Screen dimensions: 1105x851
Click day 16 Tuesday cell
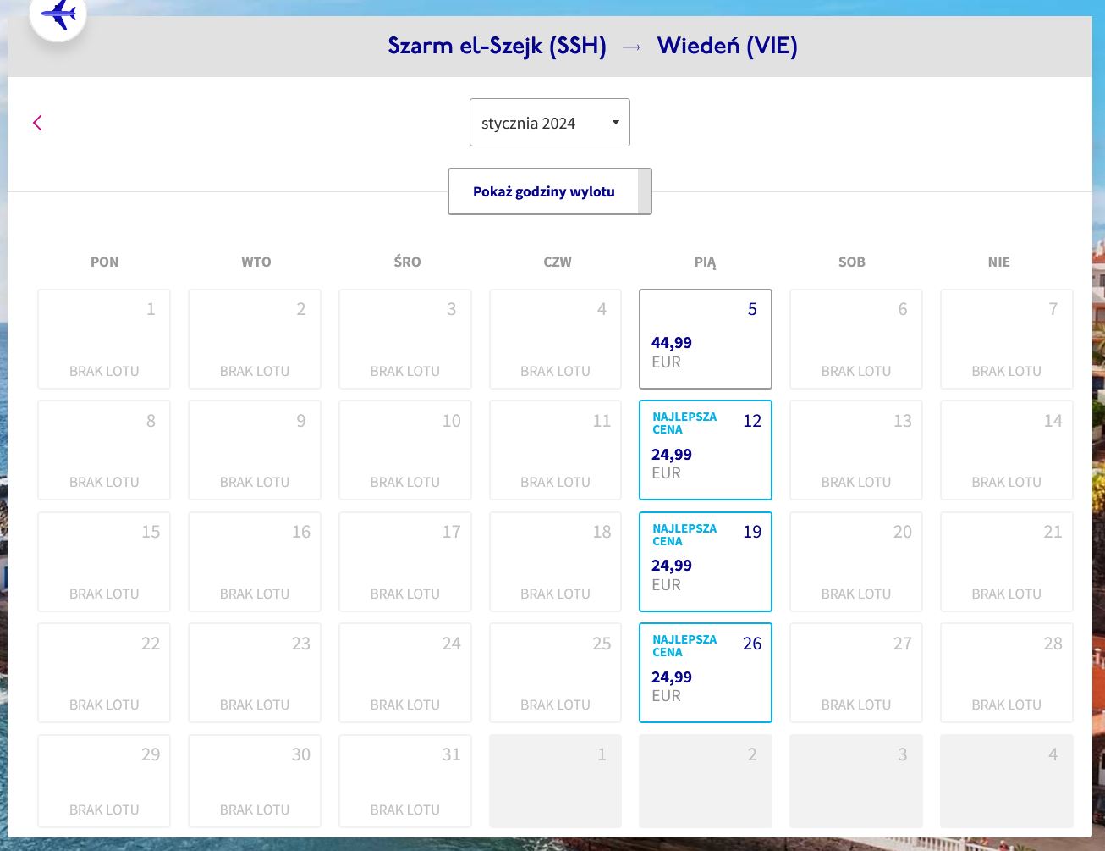click(255, 561)
